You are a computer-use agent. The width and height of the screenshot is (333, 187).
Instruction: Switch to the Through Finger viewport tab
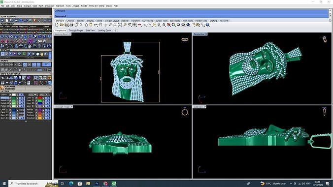(76, 31)
